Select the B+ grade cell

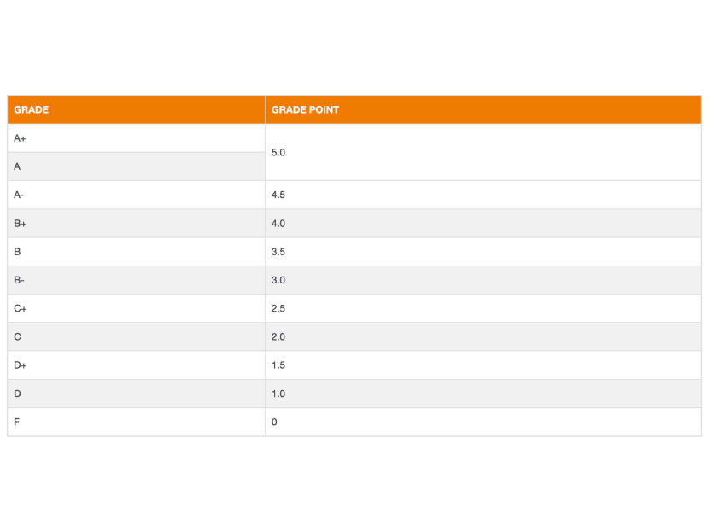pos(21,224)
